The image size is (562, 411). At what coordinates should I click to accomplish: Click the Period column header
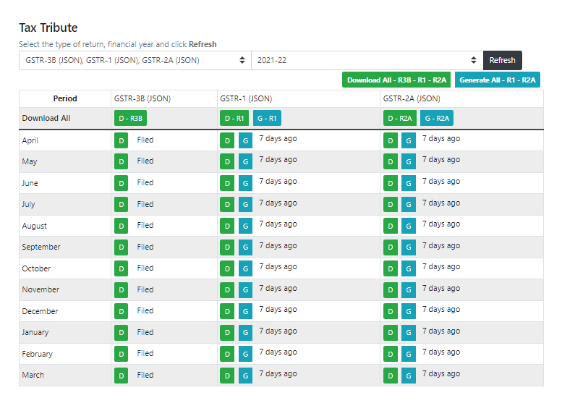[65, 98]
